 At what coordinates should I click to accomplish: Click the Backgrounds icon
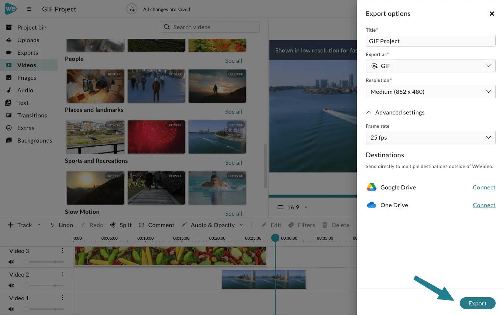click(x=9, y=140)
